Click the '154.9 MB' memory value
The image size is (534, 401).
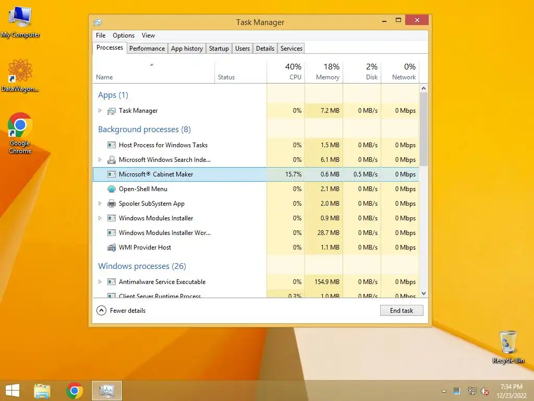327,282
